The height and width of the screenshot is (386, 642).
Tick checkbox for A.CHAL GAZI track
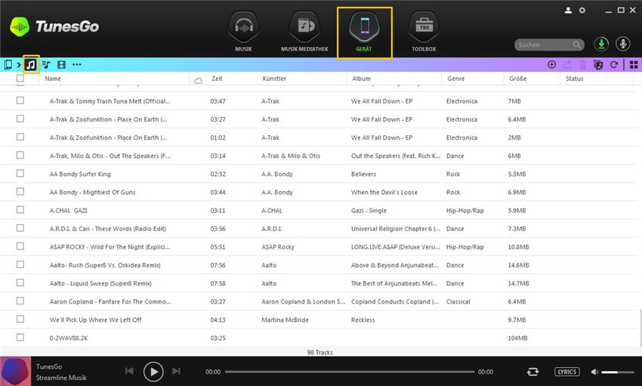pyautogui.click(x=20, y=210)
